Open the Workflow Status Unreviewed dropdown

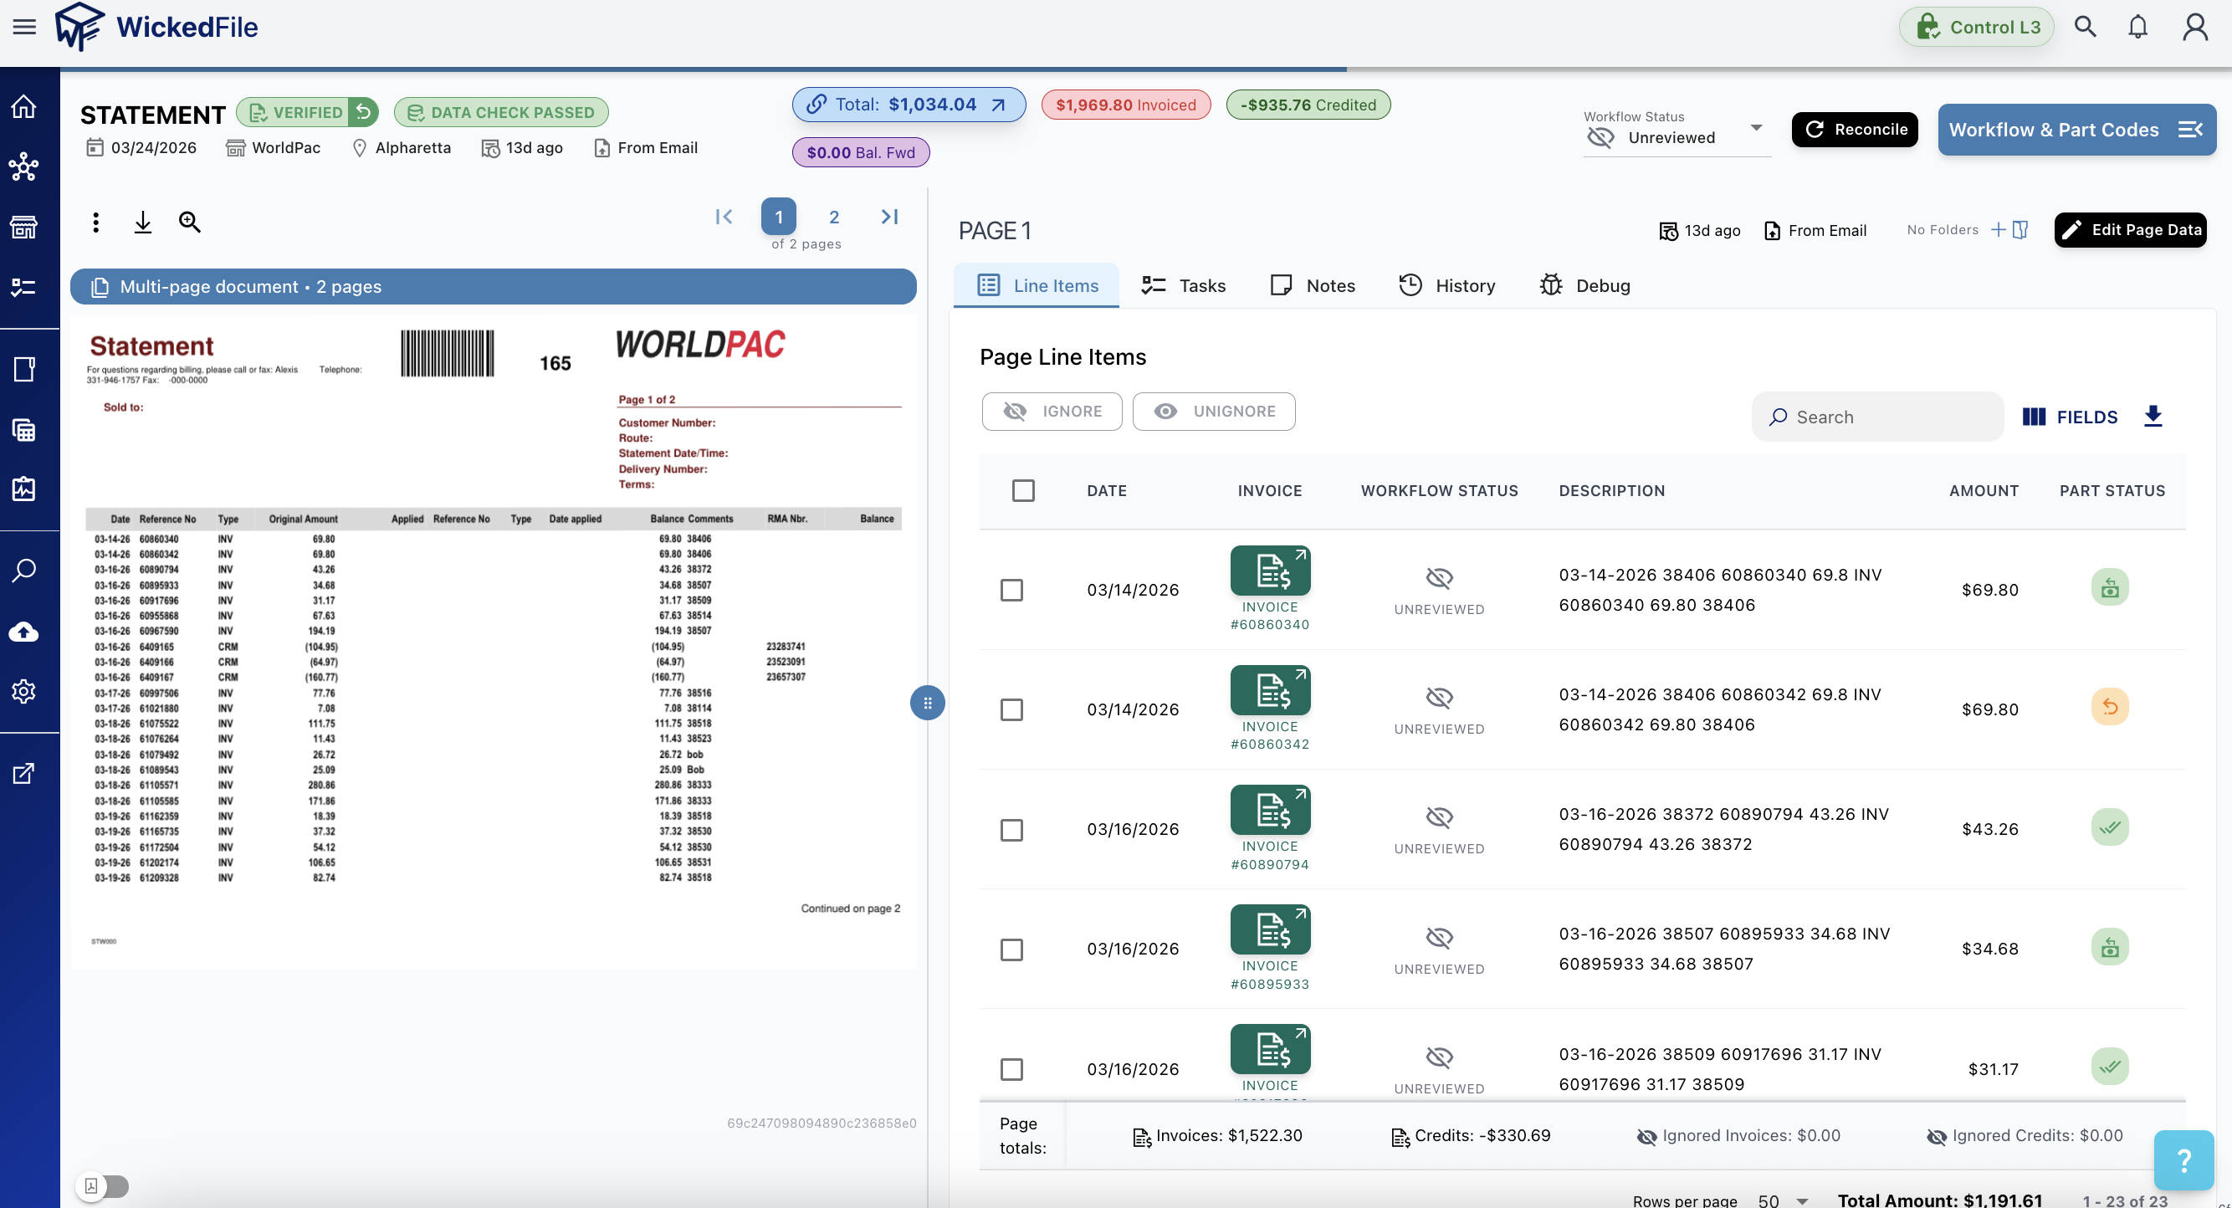point(1677,137)
